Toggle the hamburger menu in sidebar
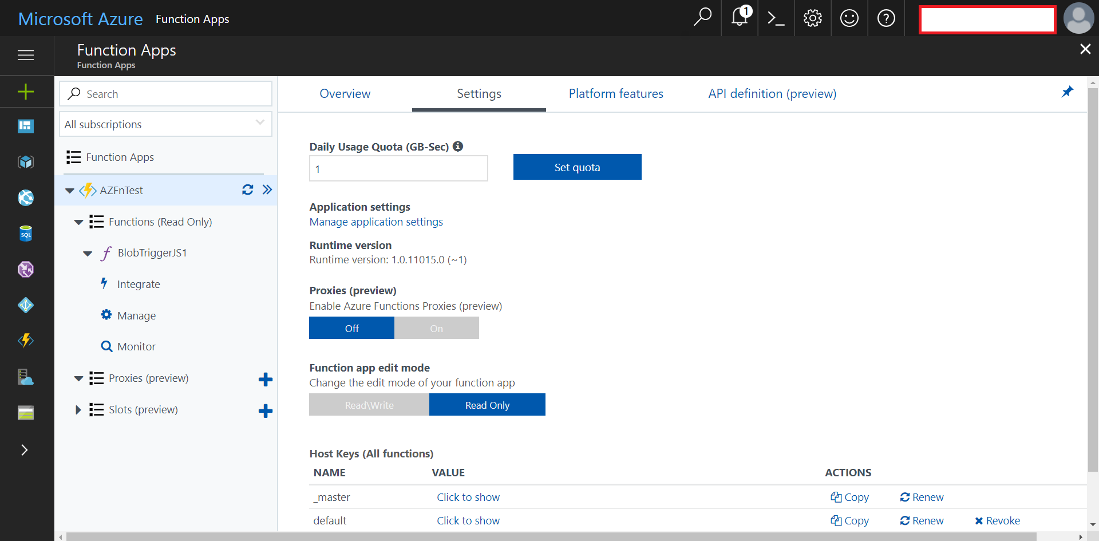This screenshot has width=1099, height=541. 26,55
